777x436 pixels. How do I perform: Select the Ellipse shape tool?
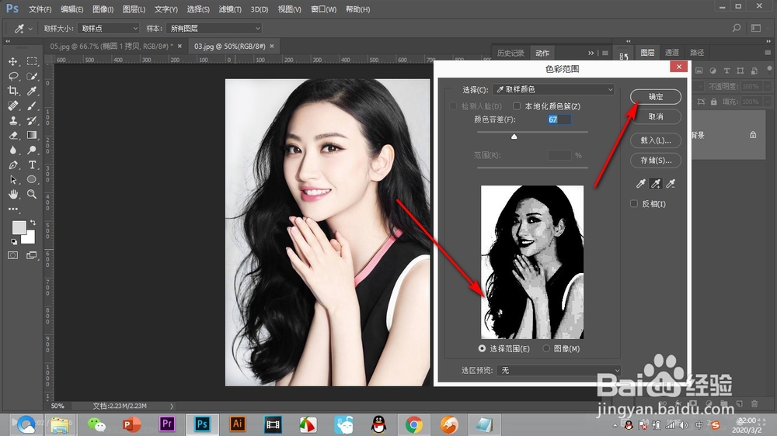(x=32, y=179)
